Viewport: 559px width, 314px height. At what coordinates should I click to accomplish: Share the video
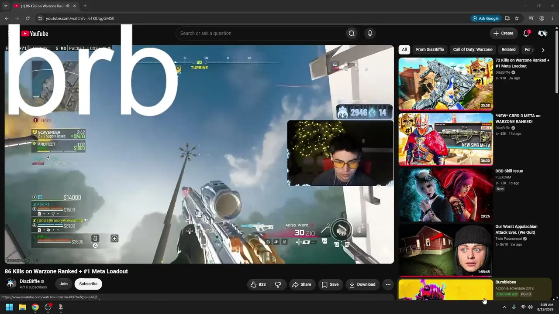tap(302, 284)
